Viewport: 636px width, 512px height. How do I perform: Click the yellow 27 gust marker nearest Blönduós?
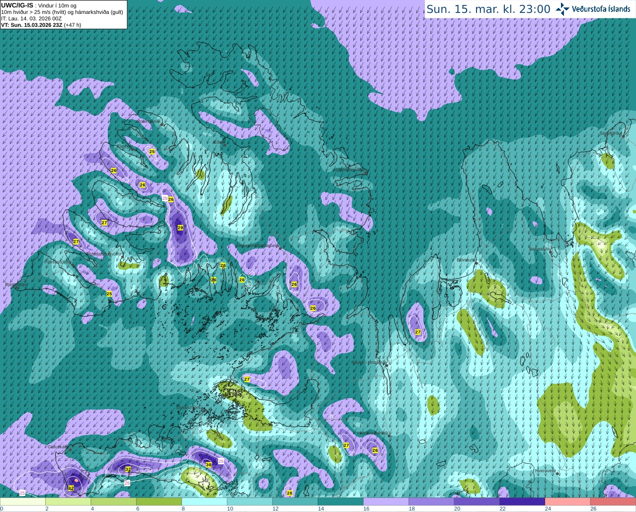418,332
